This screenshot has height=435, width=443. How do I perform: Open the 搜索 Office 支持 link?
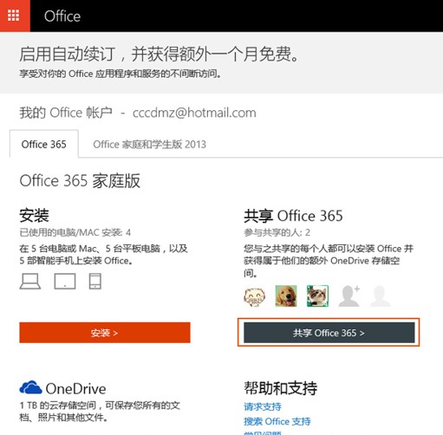tap(277, 421)
